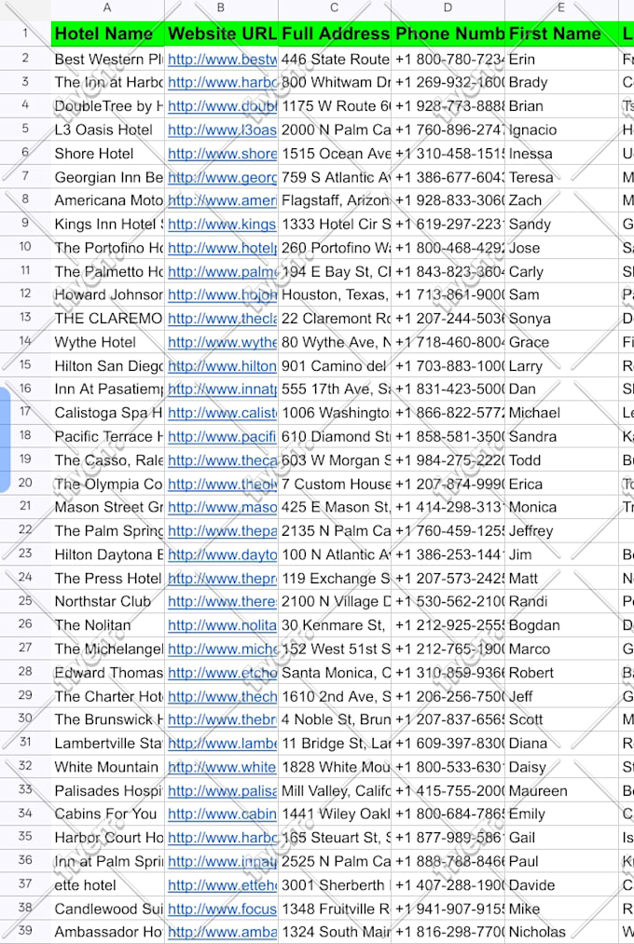
Task: Select the 1333 Hotel Cir address cell
Action: [334, 224]
